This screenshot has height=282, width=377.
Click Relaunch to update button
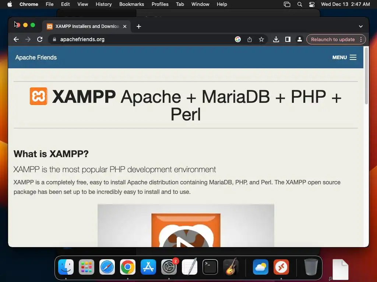333,39
